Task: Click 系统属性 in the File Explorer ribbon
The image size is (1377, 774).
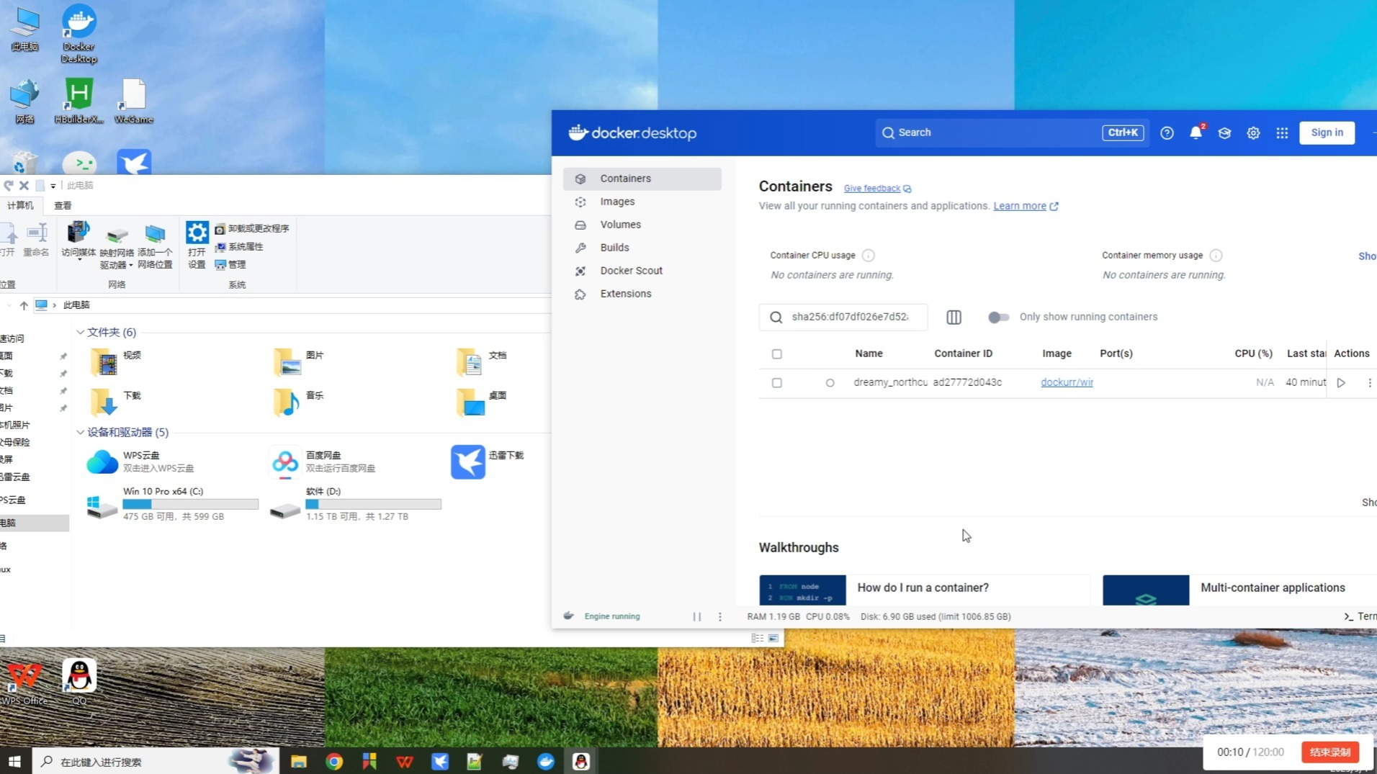Action: pos(239,247)
